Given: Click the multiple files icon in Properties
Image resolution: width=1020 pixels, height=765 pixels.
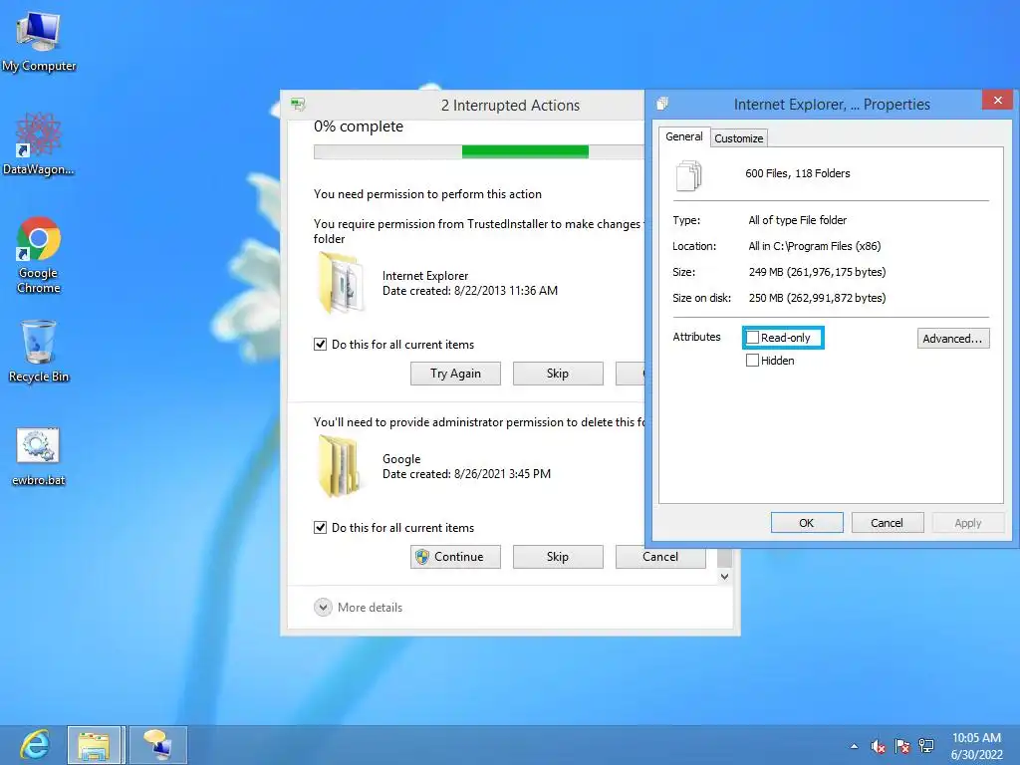Looking at the screenshot, I should point(689,175).
